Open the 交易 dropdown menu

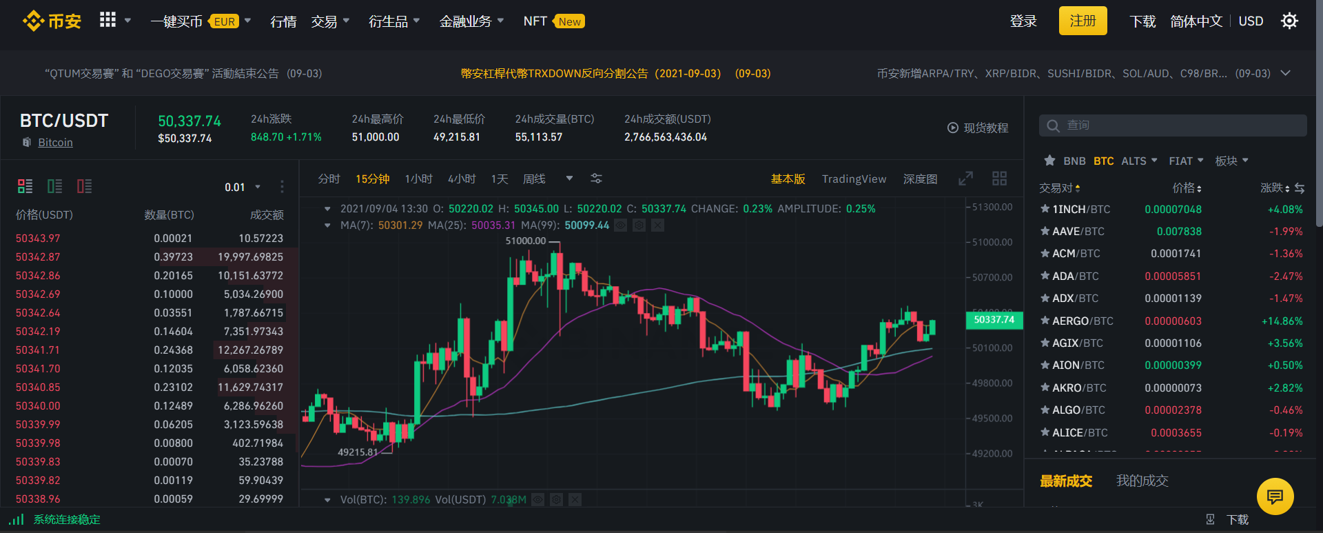point(330,21)
